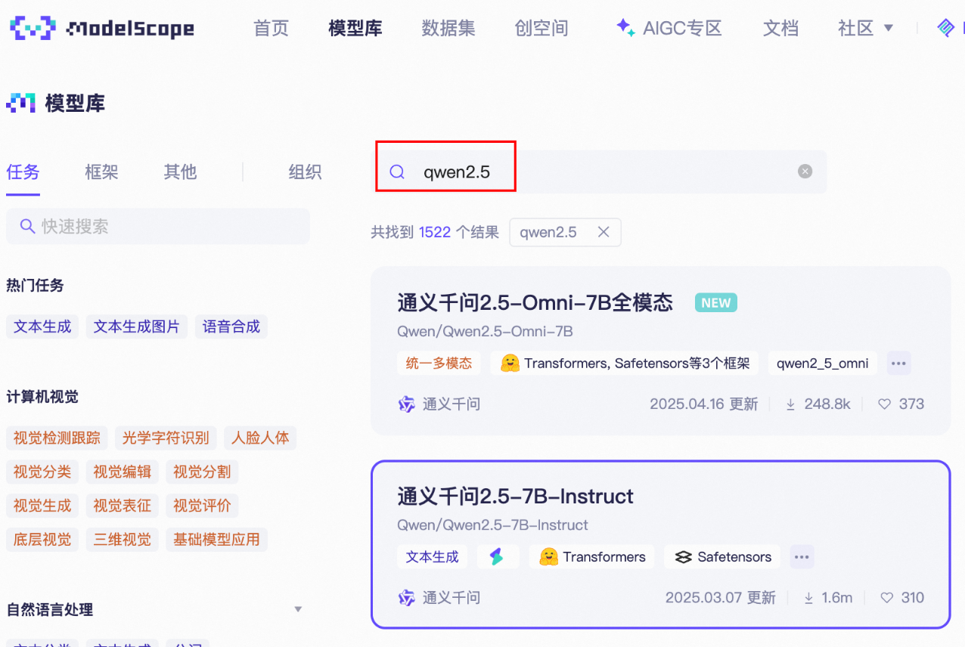The image size is (965, 647).
Task: Click the 文本生成 tag on 7B-Instruct card
Action: click(x=432, y=557)
